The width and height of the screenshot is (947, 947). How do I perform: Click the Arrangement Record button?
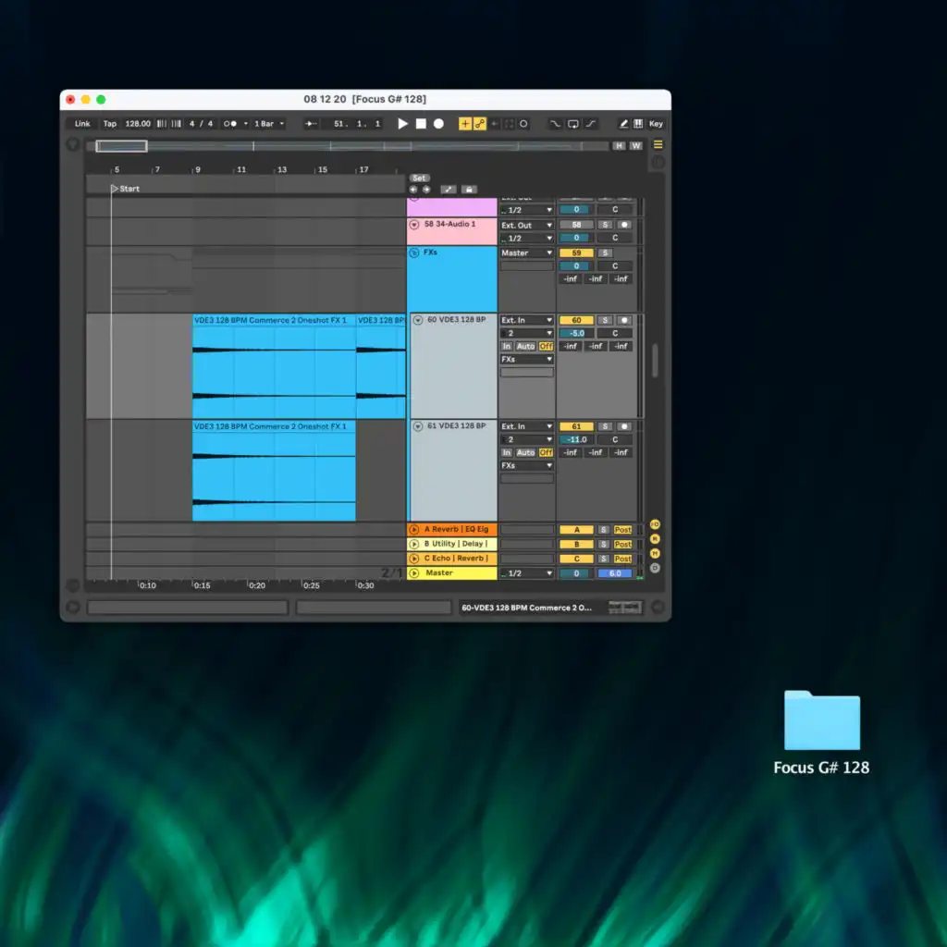click(438, 124)
